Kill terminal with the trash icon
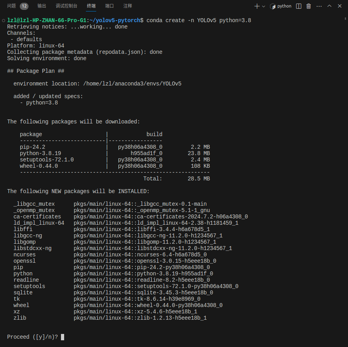Image resolution: width=348 pixels, height=347 pixels. pyautogui.click(x=309, y=6)
